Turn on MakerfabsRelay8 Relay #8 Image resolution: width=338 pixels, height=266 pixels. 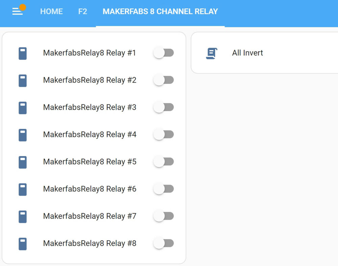pos(164,243)
